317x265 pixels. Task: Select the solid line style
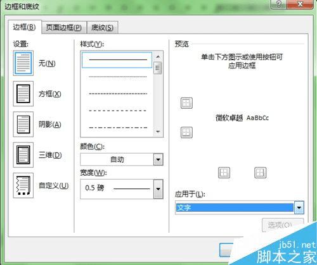(117, 60)
